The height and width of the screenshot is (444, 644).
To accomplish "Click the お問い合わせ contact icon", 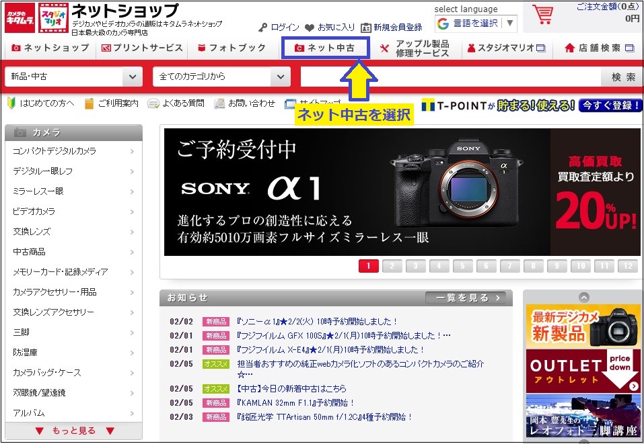I will [x=219, y=103].
